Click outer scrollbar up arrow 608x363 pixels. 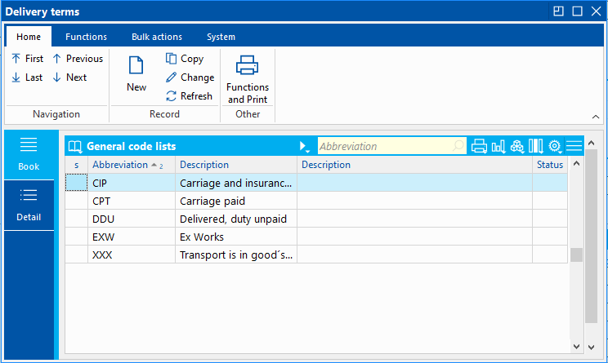[x=591, y=143]
